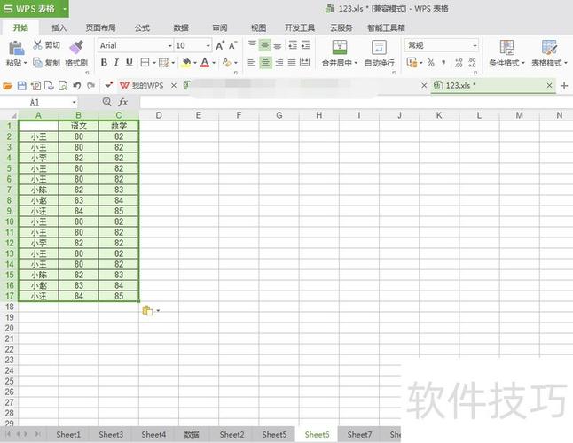The width and height of the screenshot is (573, 443).
Task: Apply comma thousands separator style
Action: click(x=443, y=63)
